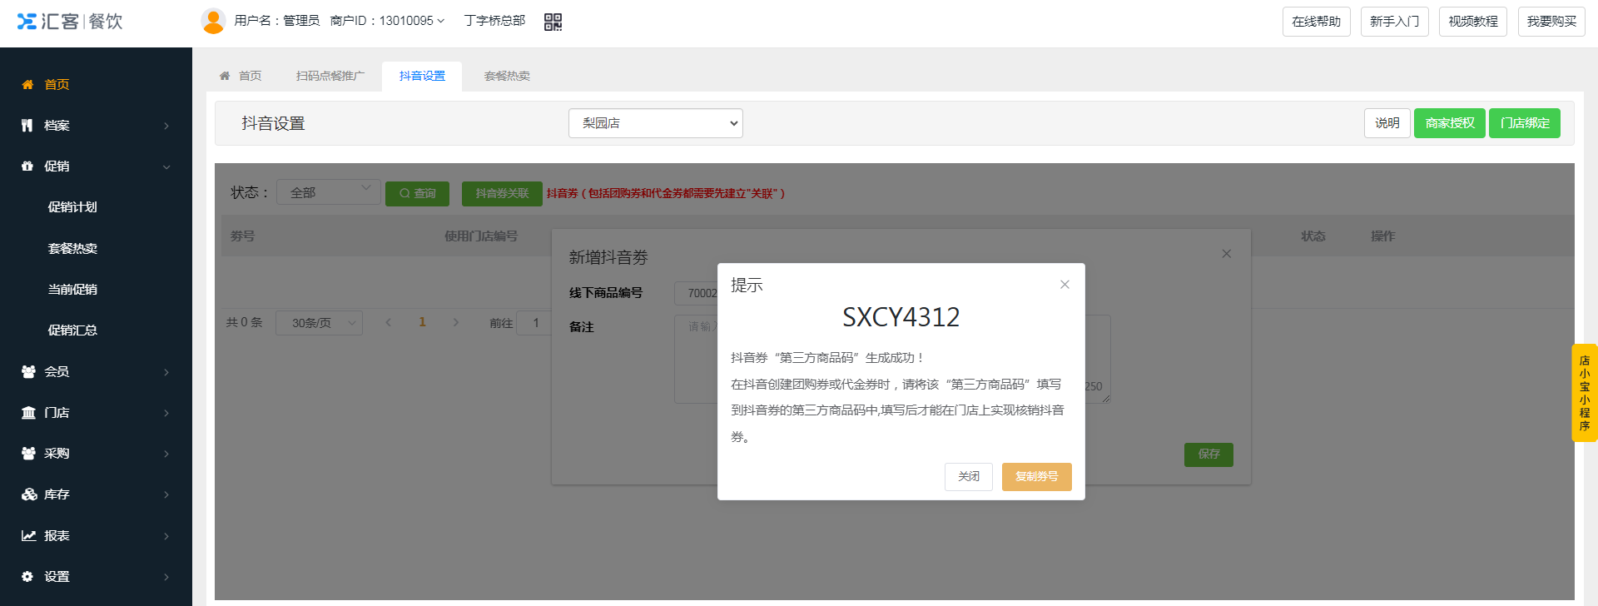Open 设置 gear menu in sidebar
This screenshot has height=606, width=1598.
tap(95, 576)
